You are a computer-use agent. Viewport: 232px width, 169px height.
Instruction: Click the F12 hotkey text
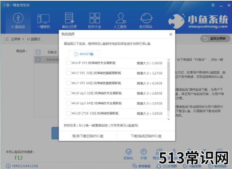[x=19, y=158]
